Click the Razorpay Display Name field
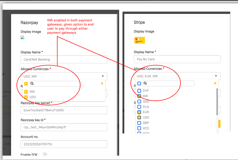Screen dimensions: 238x160 coord(64,60)
